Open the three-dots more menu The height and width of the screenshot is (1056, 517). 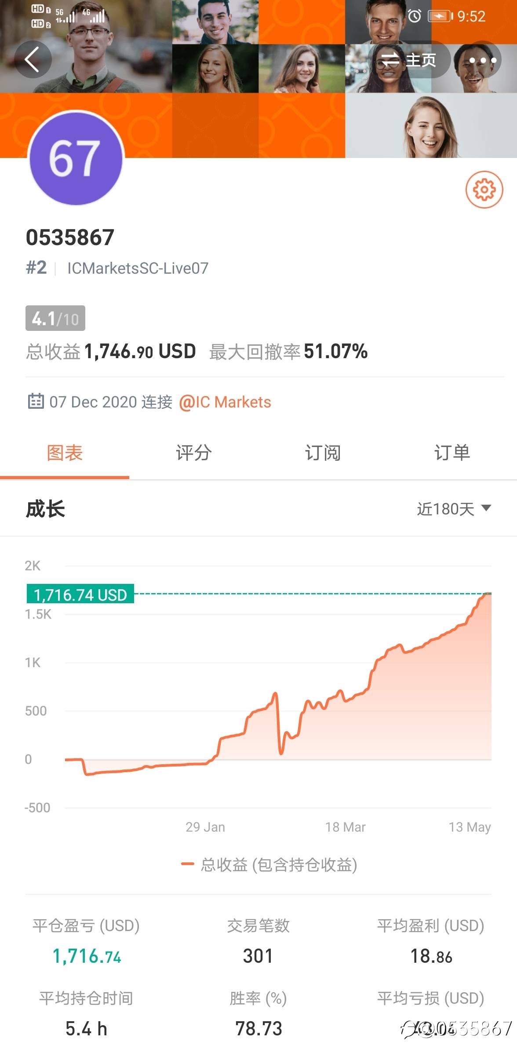pyautogui.click(x=482, y=60)
